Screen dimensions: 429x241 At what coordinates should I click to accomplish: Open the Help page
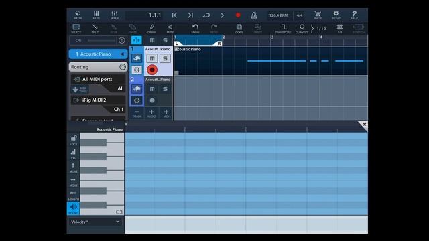355,15
